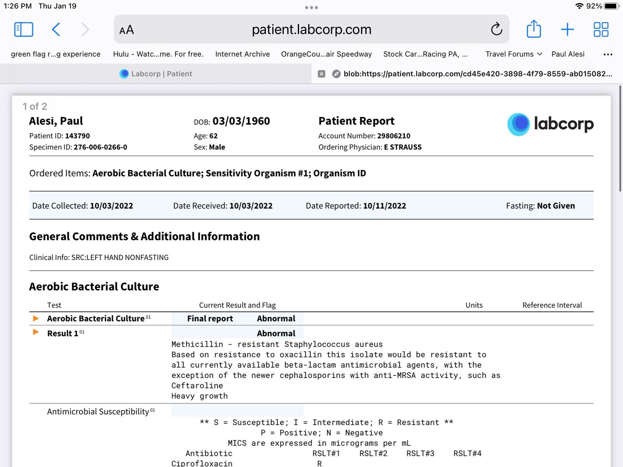Image resolution: width=623 pixels, height=467 pixels.
Task: Open the AA reader text options
Action: tap(126, 30)
